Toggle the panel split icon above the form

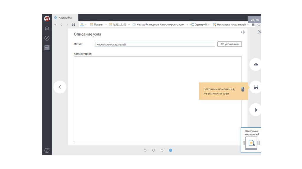pyautogui.click(x=243, y=32)
